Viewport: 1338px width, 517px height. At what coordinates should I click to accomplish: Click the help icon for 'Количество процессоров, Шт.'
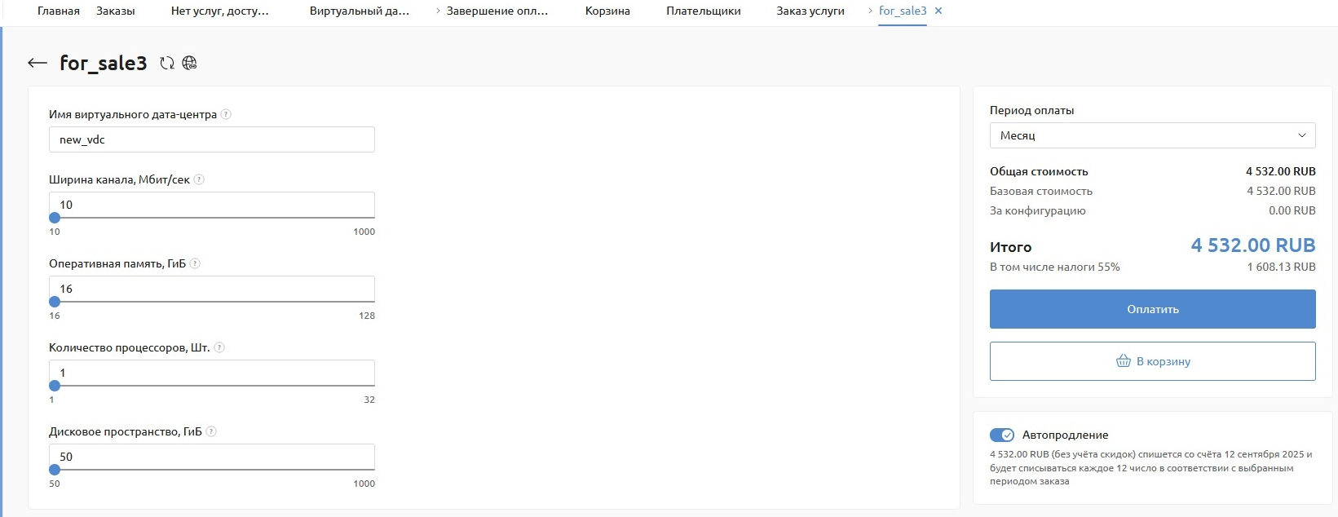click(219, 347)
